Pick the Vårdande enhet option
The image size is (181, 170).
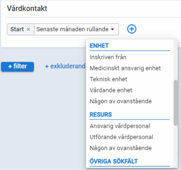[x=111, y=90]
